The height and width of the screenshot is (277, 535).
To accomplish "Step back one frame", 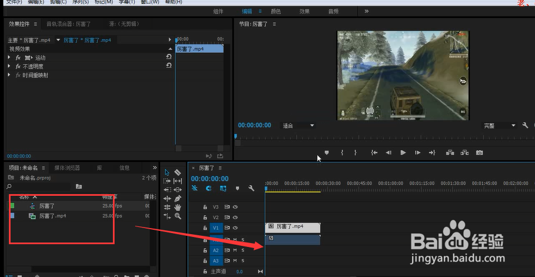I will click(x=388, y=153).
